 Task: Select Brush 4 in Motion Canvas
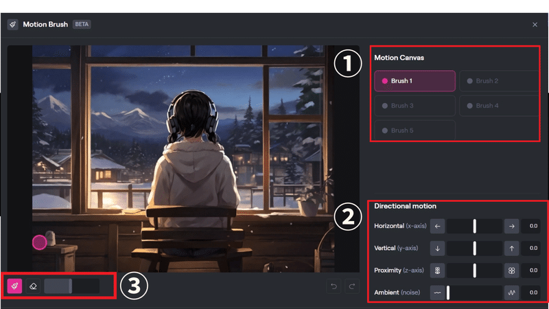pos(500,106)
